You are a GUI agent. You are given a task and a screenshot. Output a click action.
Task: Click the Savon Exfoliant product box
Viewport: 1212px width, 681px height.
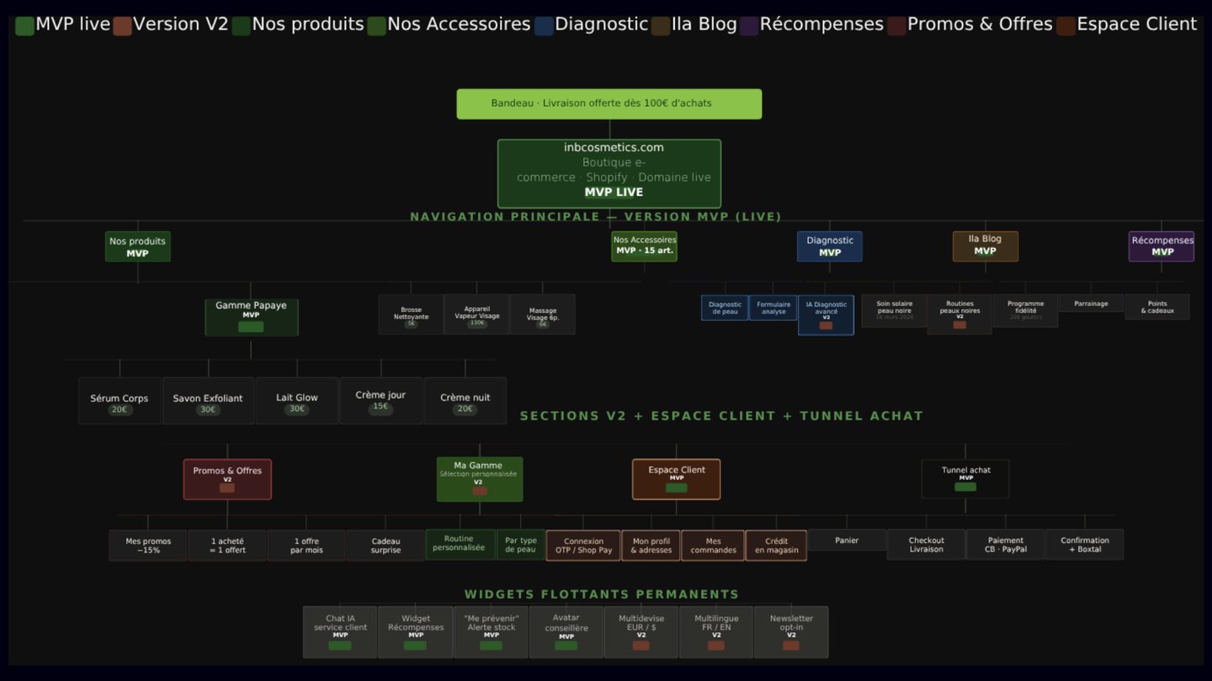tap(208, 401)
